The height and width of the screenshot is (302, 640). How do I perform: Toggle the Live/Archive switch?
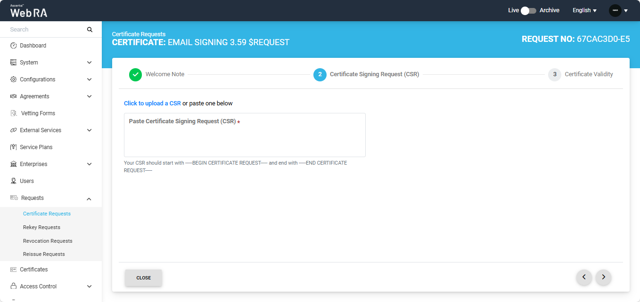pyautogui.click(x=529, y=10)
